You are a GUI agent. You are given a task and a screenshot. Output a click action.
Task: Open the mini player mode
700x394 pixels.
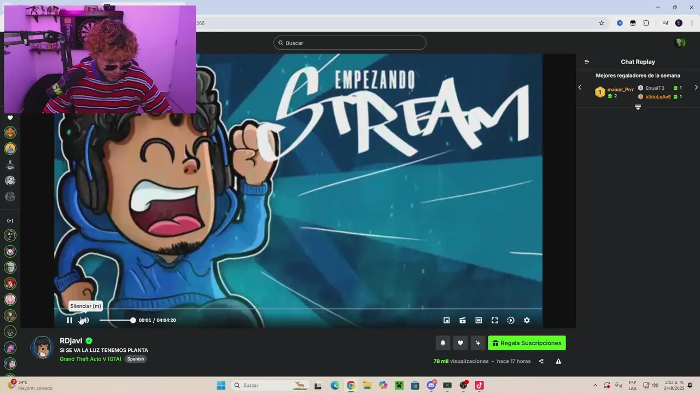(x=446, y=320)
